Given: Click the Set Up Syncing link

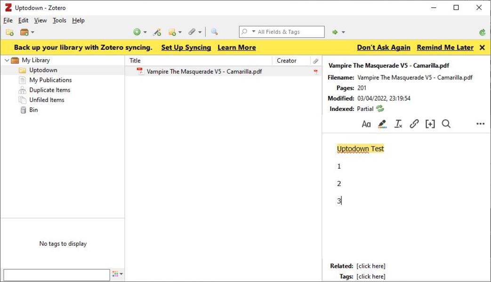Looking at the screenshot, I should point(186,47).
